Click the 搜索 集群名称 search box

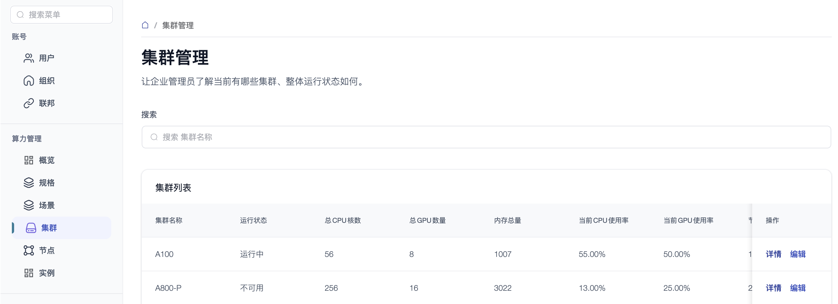[x=486, y=137]
